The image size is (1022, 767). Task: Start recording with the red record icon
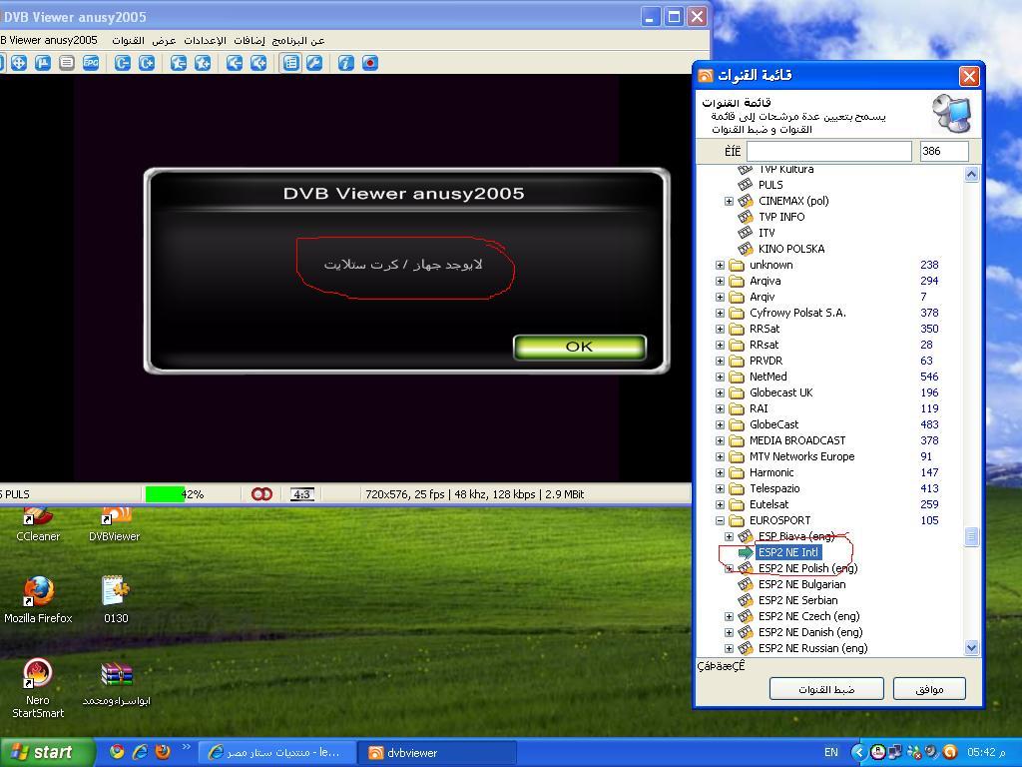(370, 63)
